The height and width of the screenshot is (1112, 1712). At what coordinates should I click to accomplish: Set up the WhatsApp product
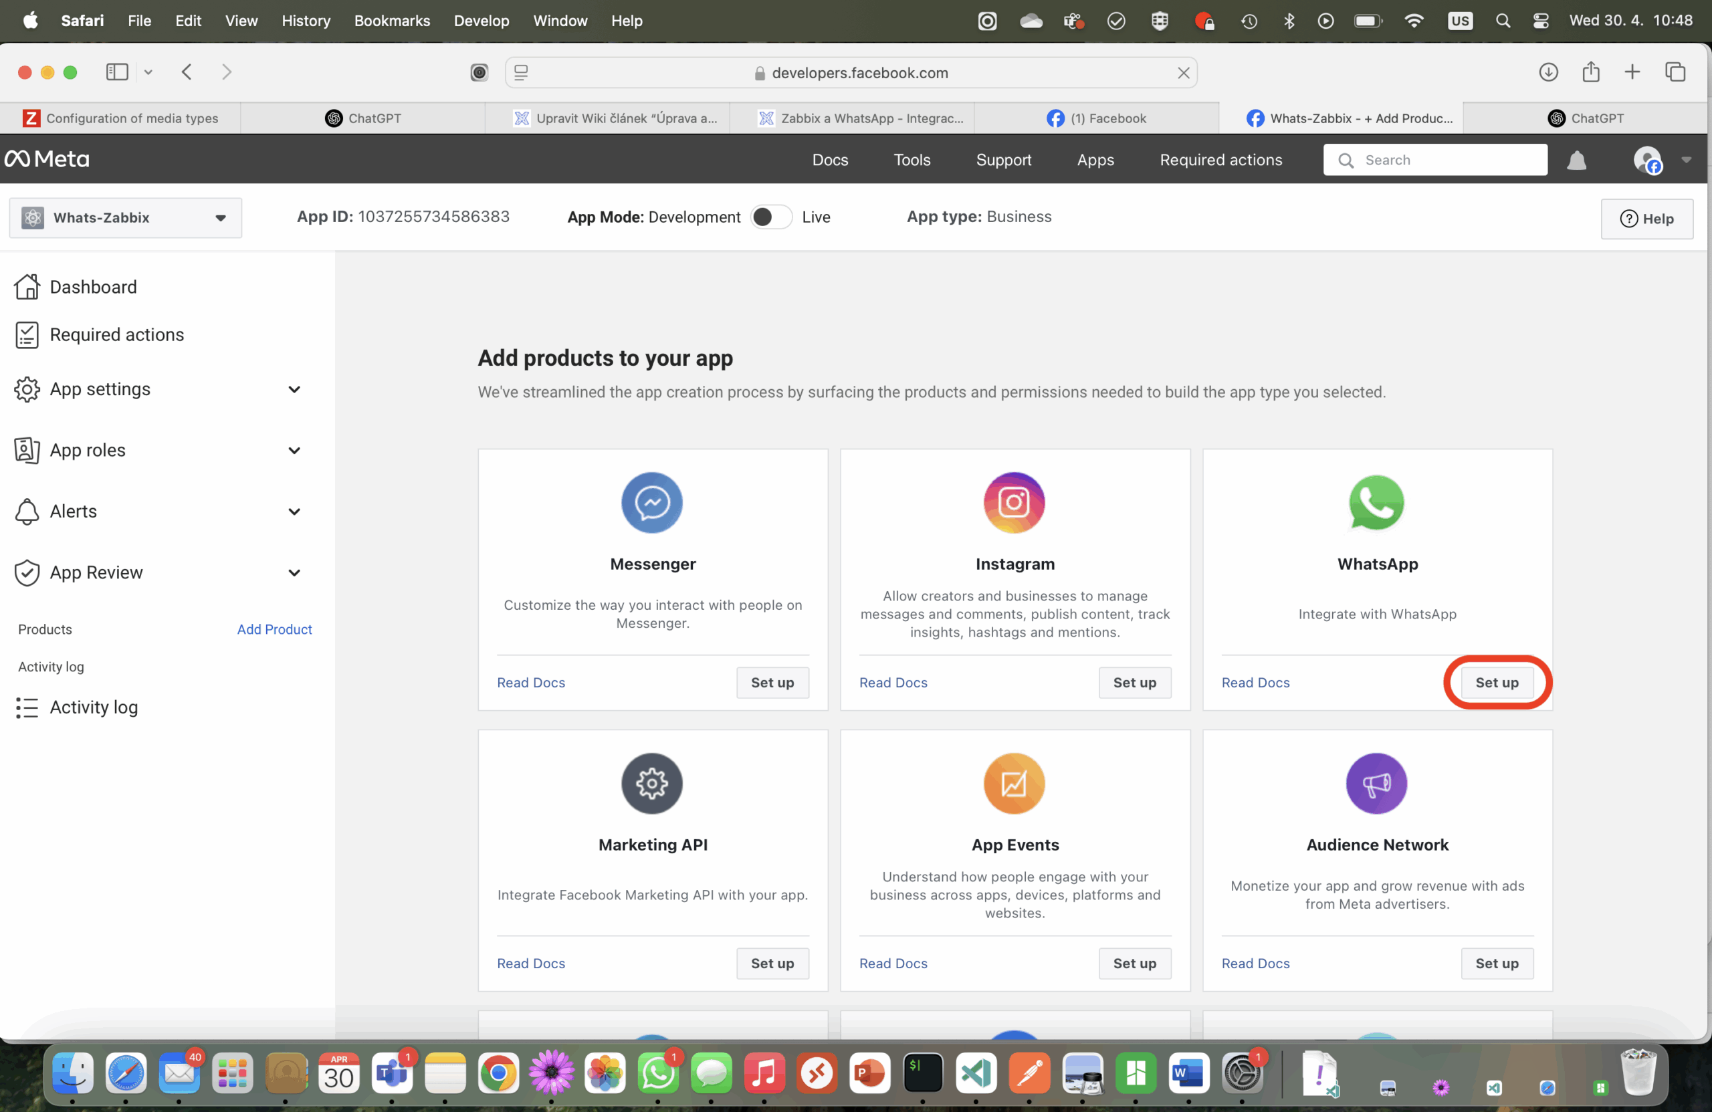[x=1496, y=682]
